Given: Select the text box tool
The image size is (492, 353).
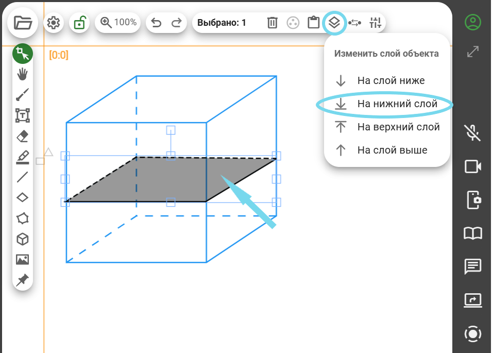Looking at the screenshot, I should (x=22, y=115).
